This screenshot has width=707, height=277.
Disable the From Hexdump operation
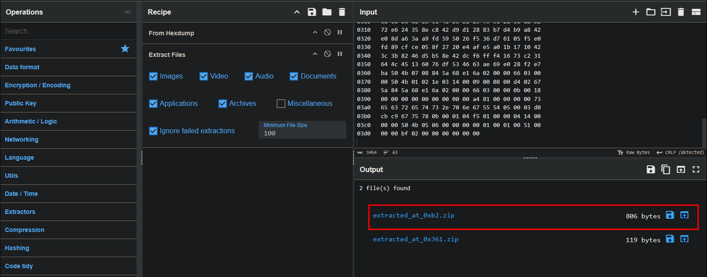coord(327,32)
